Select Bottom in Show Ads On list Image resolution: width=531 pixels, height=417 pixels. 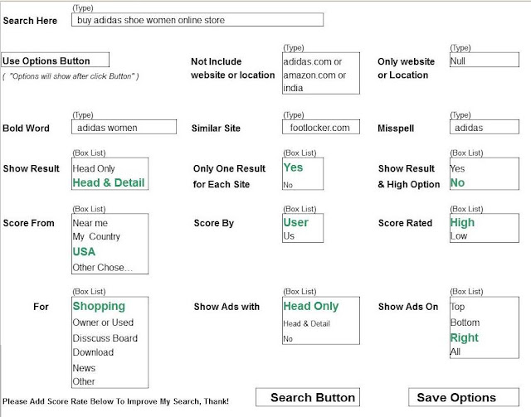[x=465, y=322]
